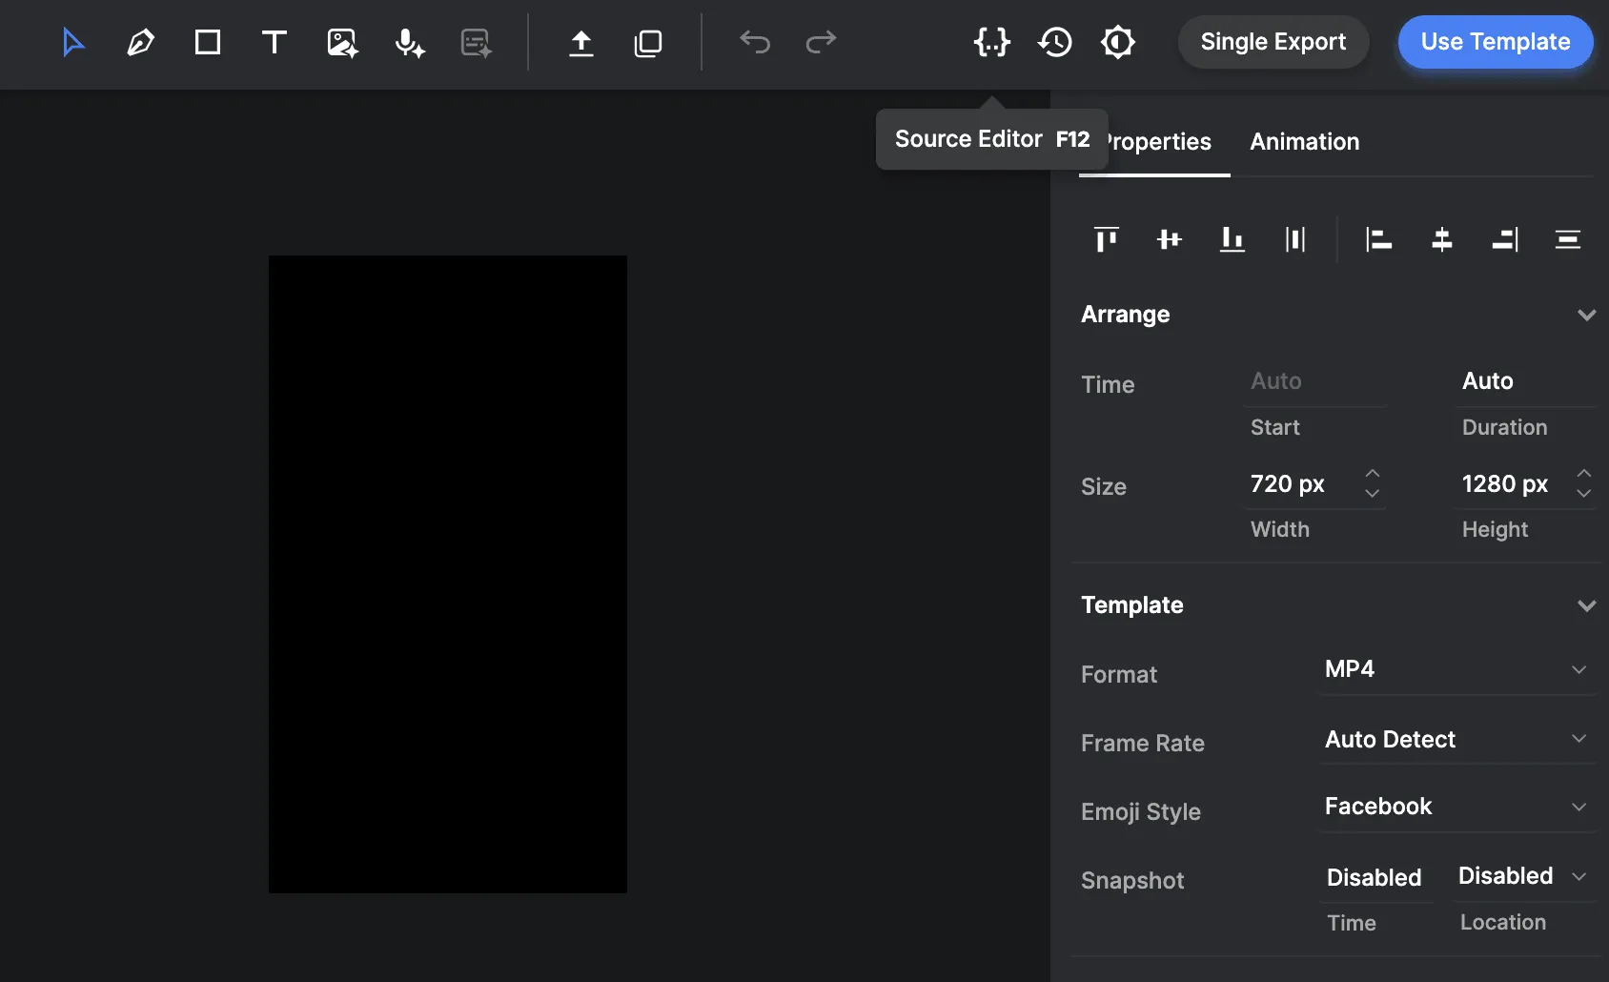Open the AI voice tool
This screenshot has width=1609, height=982.
(408, 42)
